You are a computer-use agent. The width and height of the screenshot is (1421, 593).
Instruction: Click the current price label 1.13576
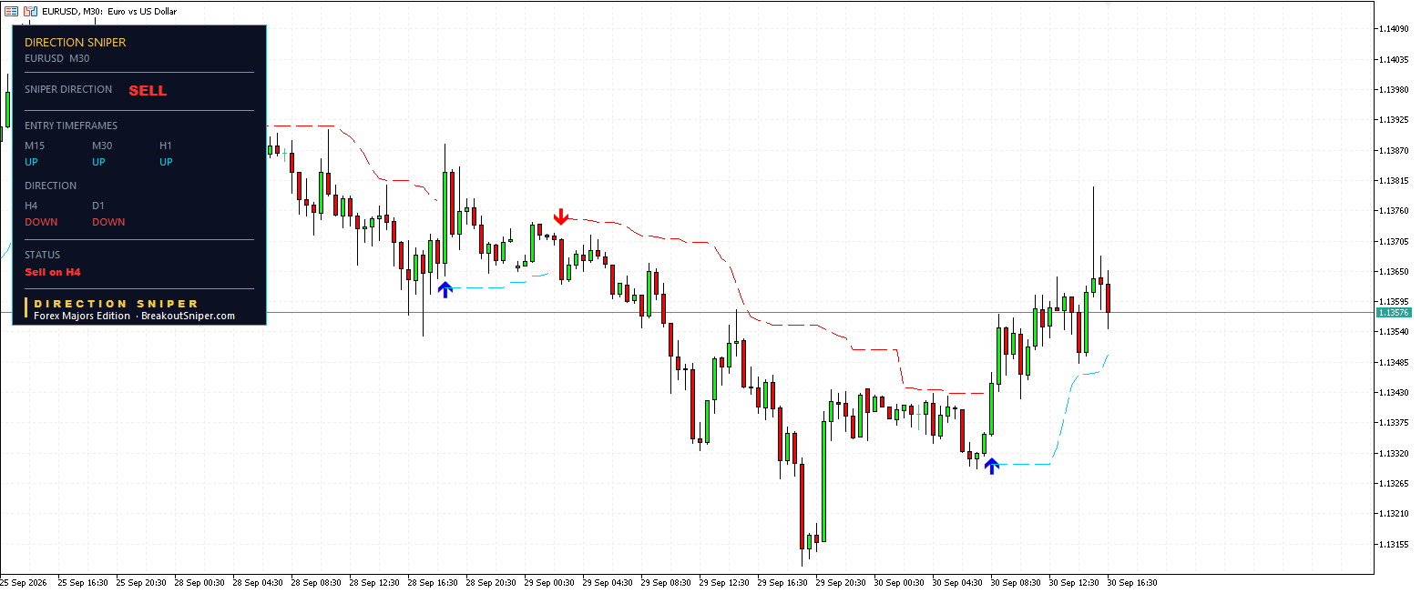pyautogui.click(x=1394, y=312)
